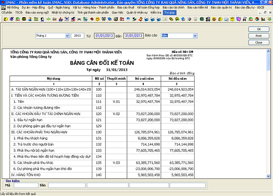Click the OK button

(259, 29)
